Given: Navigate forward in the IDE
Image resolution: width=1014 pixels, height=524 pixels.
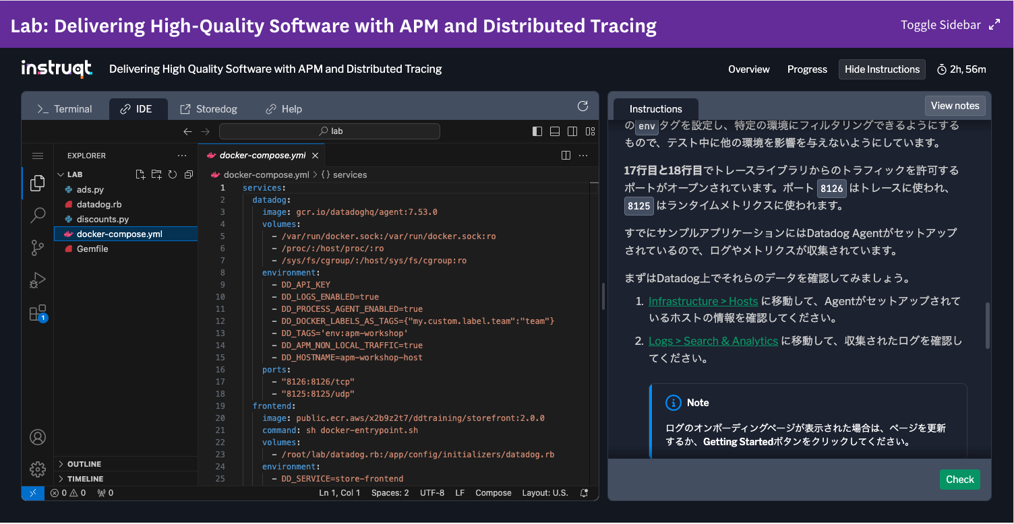Looking at the screenshot, I should coord(206,131).
